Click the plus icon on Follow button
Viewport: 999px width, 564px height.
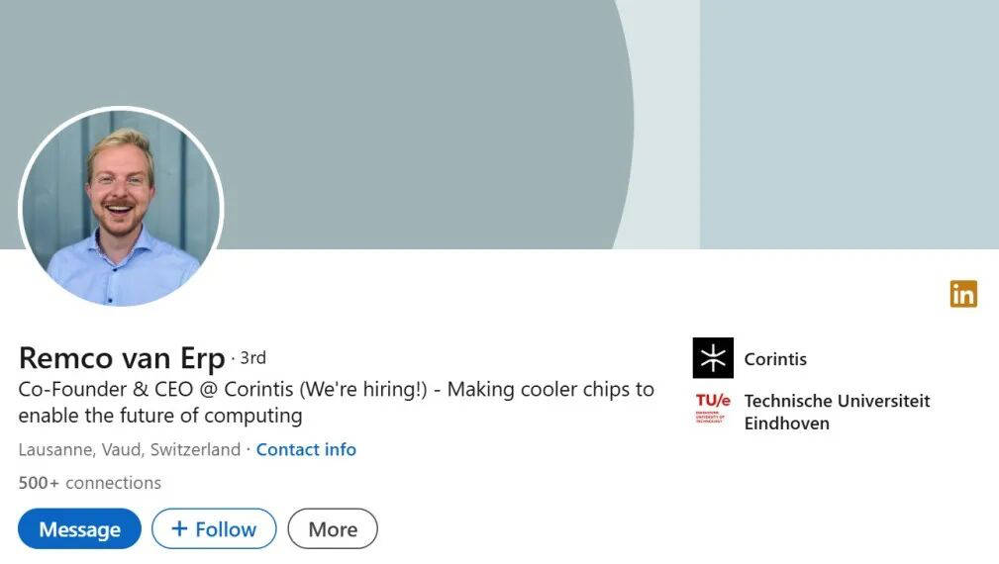[179, 529]
